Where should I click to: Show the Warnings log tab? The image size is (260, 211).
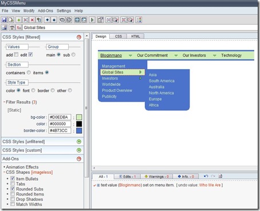pos(157,177)
